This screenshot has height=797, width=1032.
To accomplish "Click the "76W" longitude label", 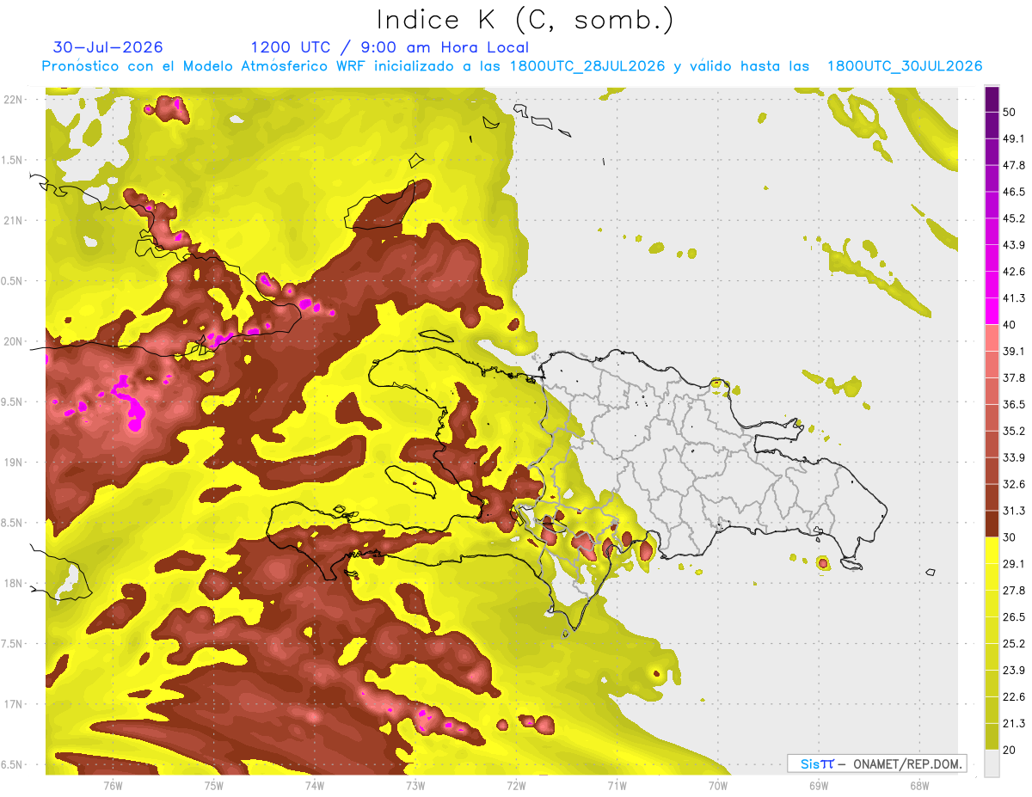I will click(x=113, y=785).
